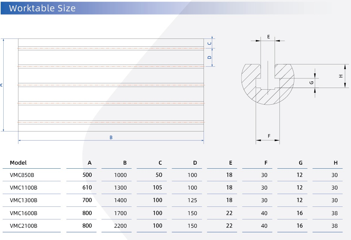This screenshot has width=351, height=240.
Task: Select the table value "105"
Action: 157,188
